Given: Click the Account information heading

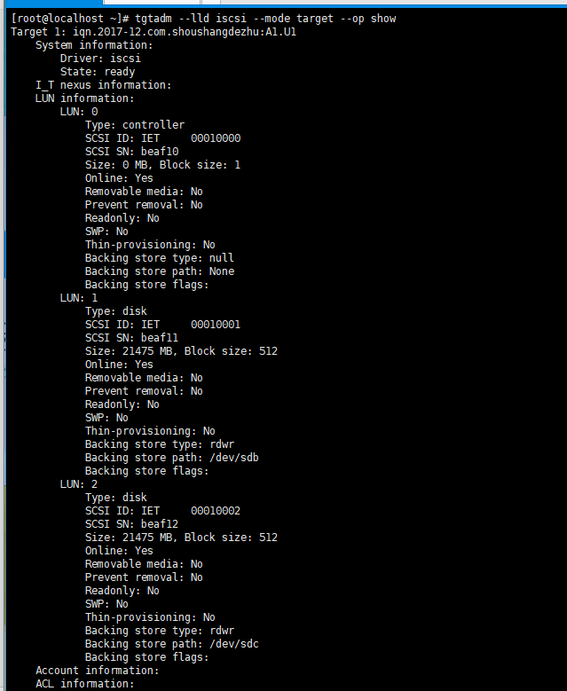Looking at the screenshot, I should point(98,671).
